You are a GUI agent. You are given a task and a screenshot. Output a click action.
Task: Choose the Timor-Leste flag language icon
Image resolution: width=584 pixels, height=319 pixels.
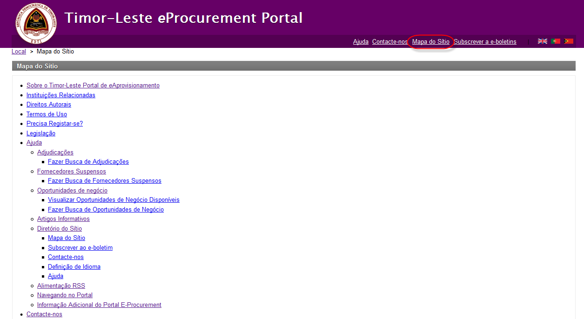[568, 41]
